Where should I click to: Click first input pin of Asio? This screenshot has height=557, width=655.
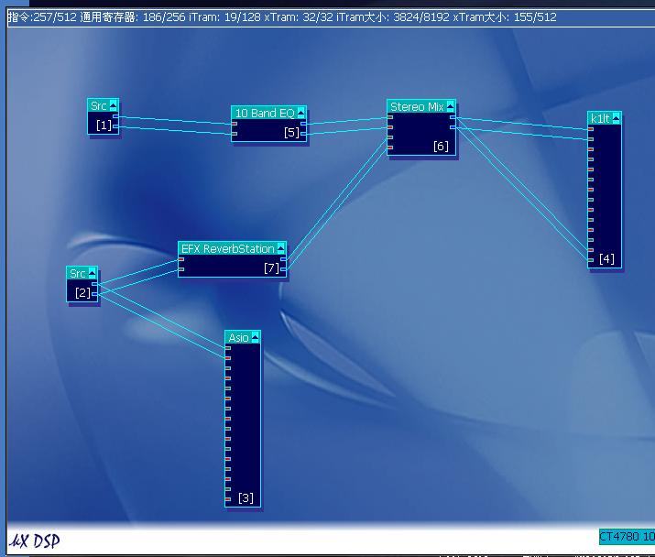click(228, 348)
